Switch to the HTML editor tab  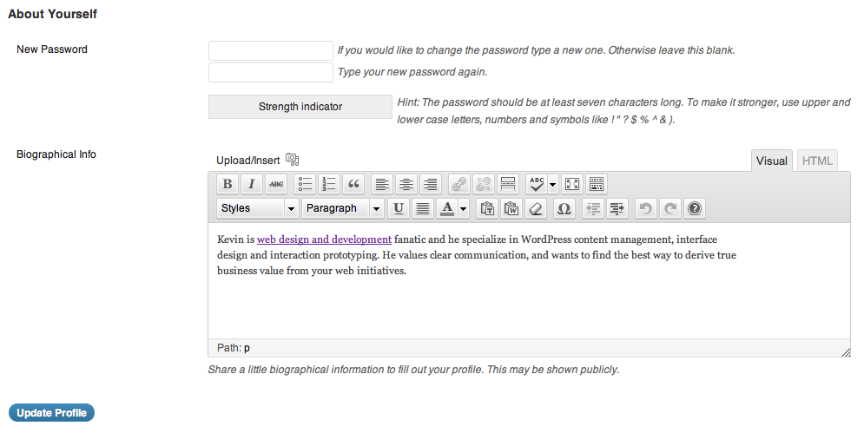click(817, 161)
